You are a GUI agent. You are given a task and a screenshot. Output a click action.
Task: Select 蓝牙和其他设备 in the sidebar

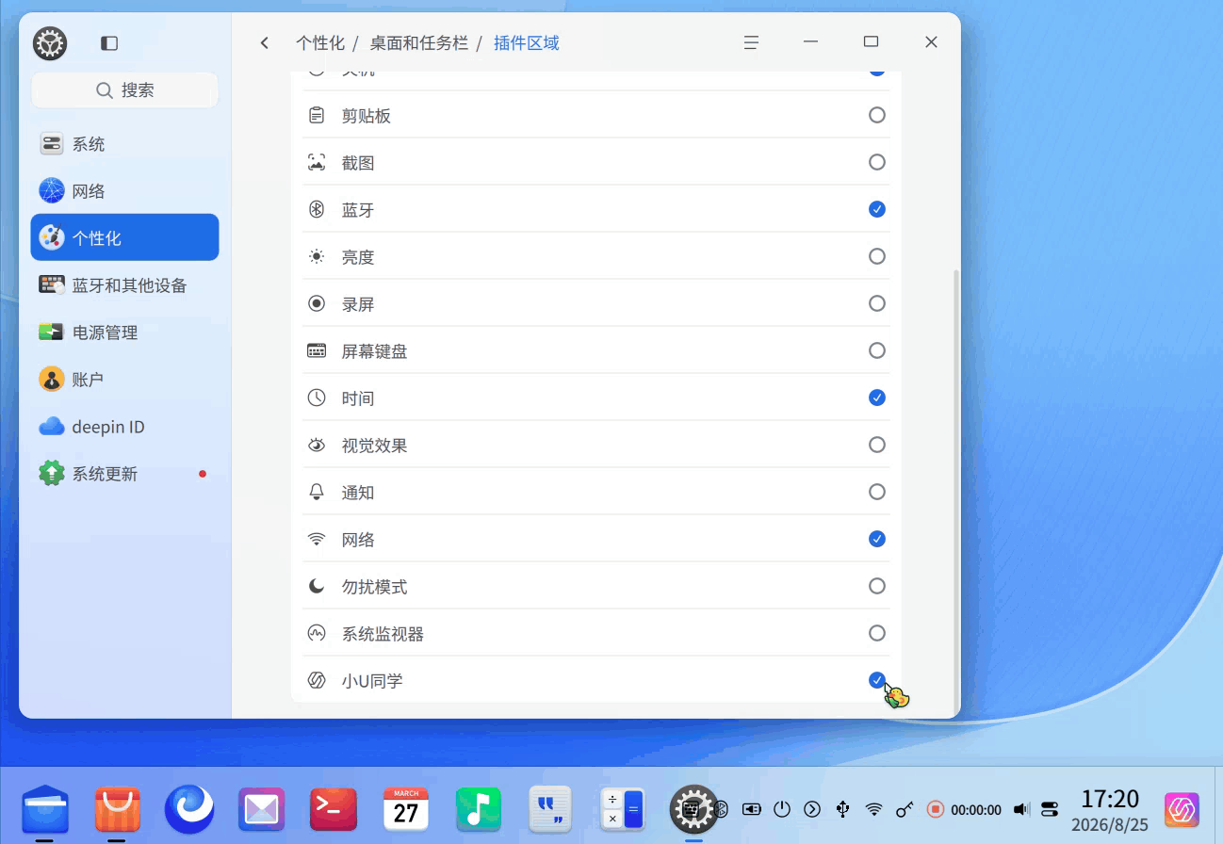point(124,285)
